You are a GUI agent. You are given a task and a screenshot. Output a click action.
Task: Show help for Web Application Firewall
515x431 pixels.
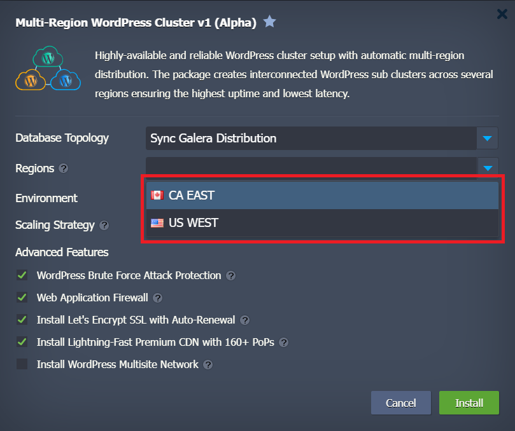pos(158,298)
